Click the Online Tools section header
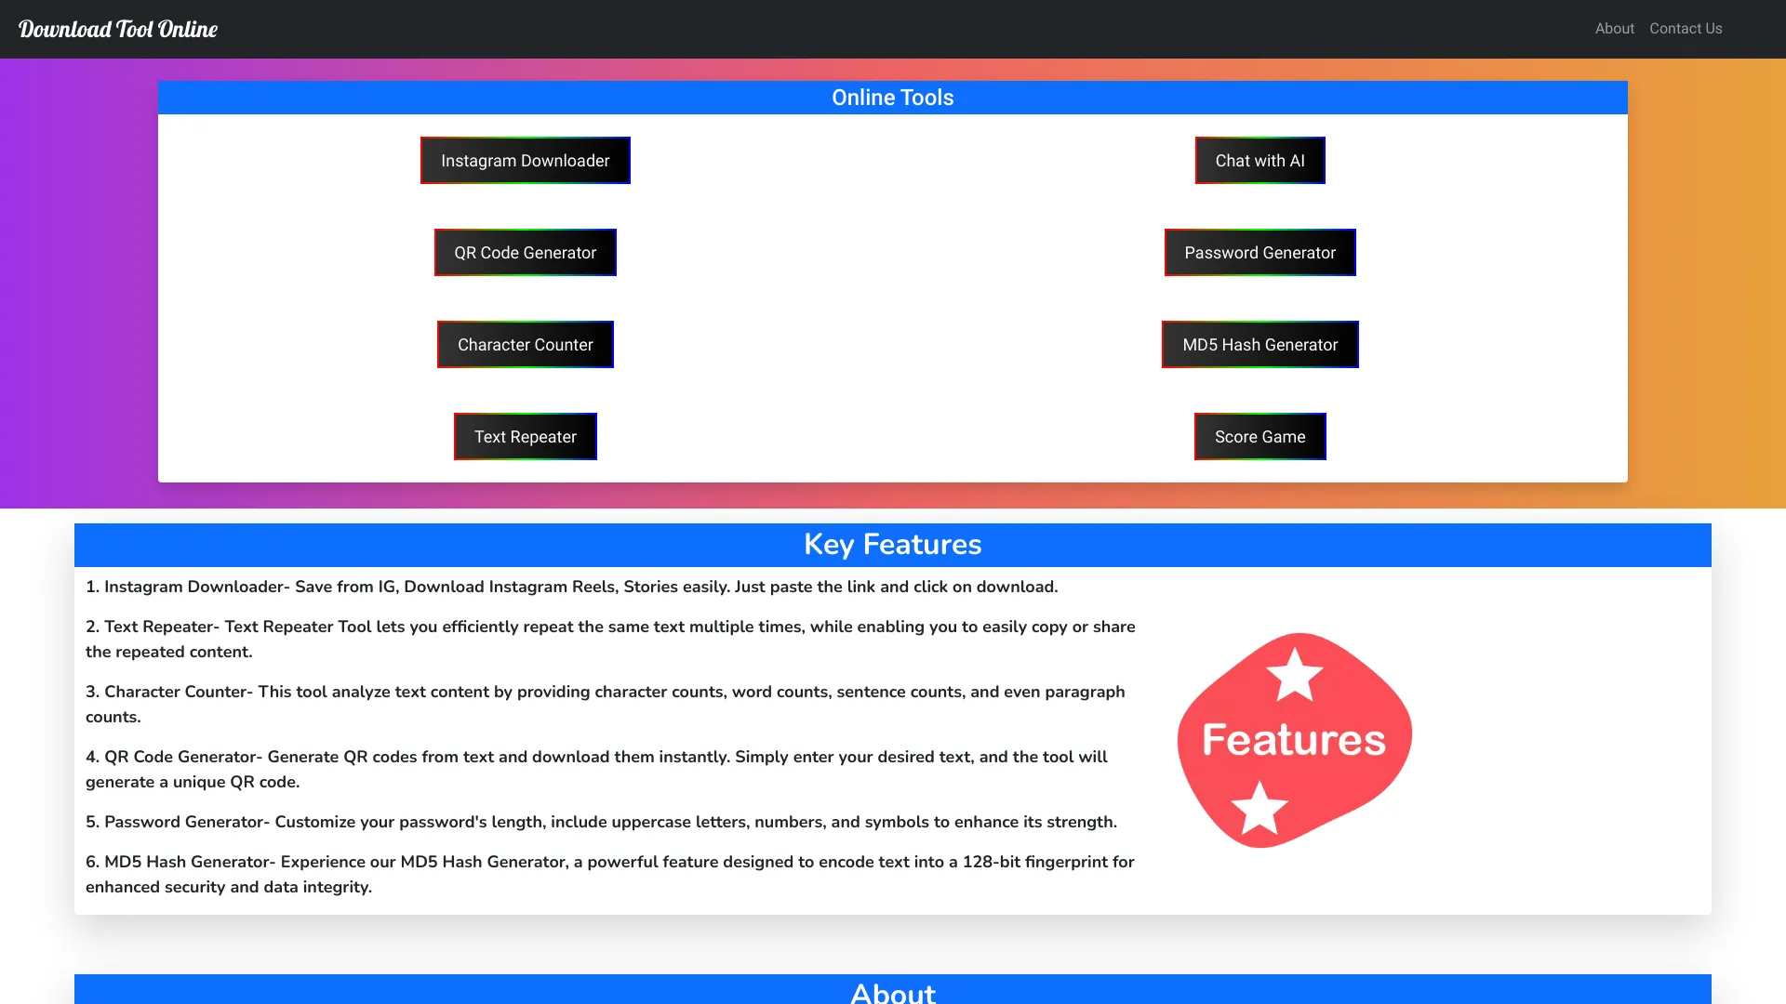This screenshot has height=1004, width=1786. point(893,97)
